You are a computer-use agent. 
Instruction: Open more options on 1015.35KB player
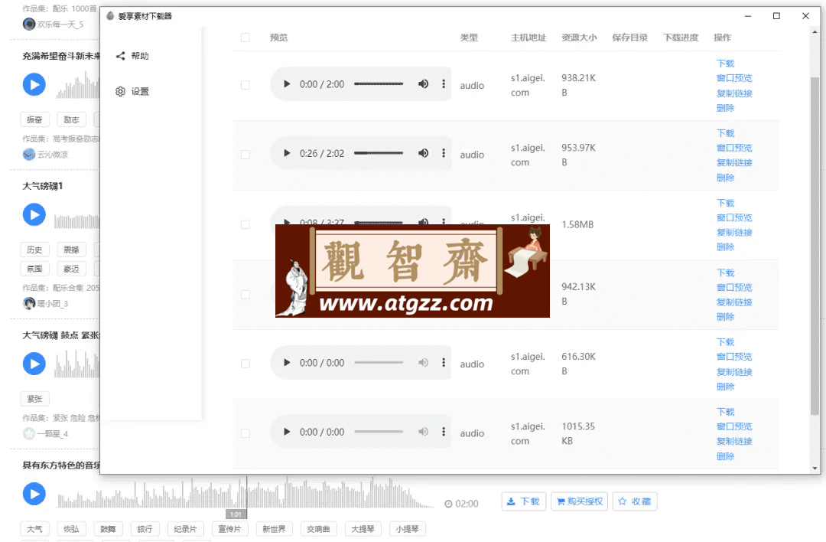click(444, 432)
